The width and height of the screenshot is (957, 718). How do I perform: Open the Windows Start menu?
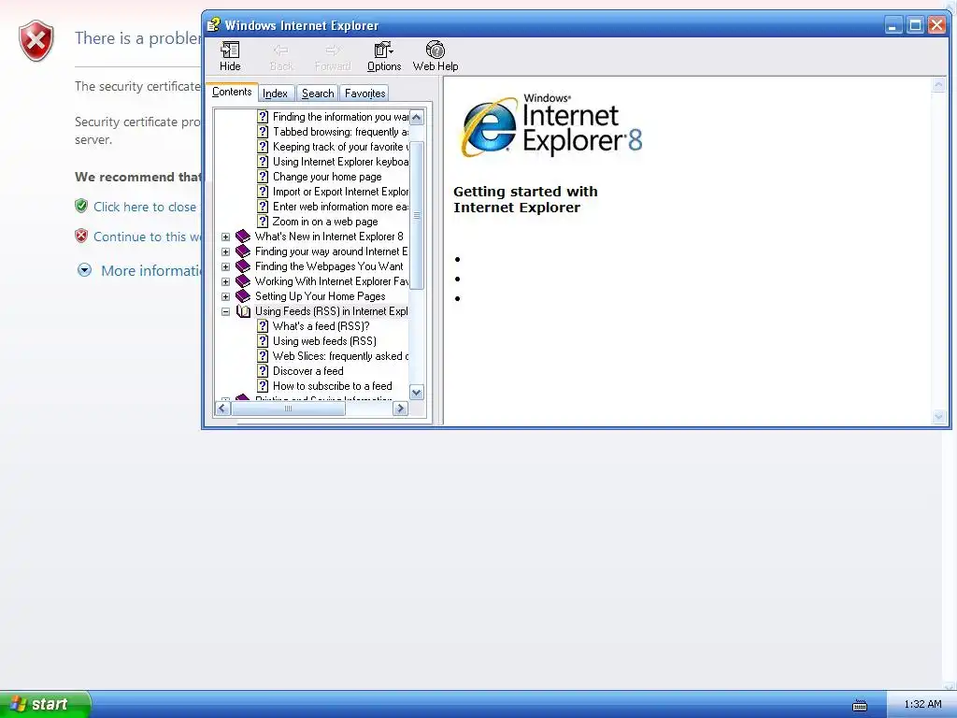(x=45, y=704)
